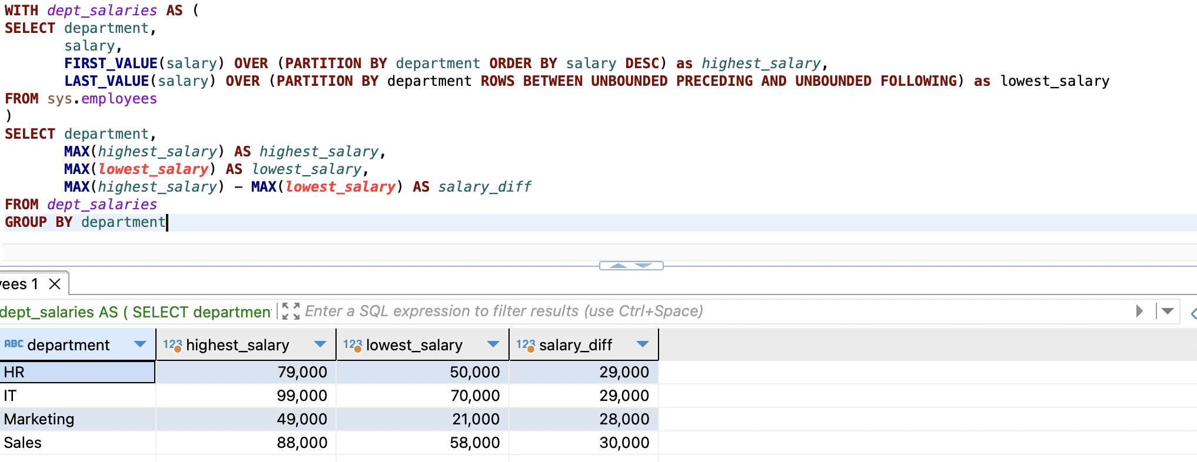The width and height of the screenshot is (1197, 462).
Task: Click the SQL filter expression field
Action: (x=715, y=311)
